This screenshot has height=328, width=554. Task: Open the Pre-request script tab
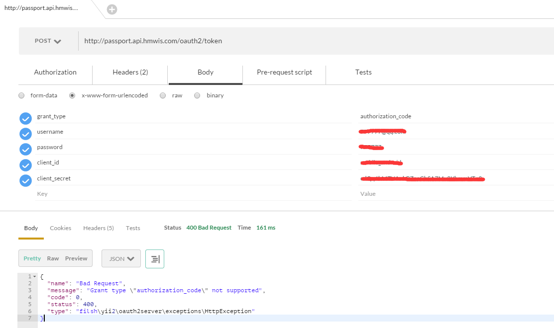(284, 73)
